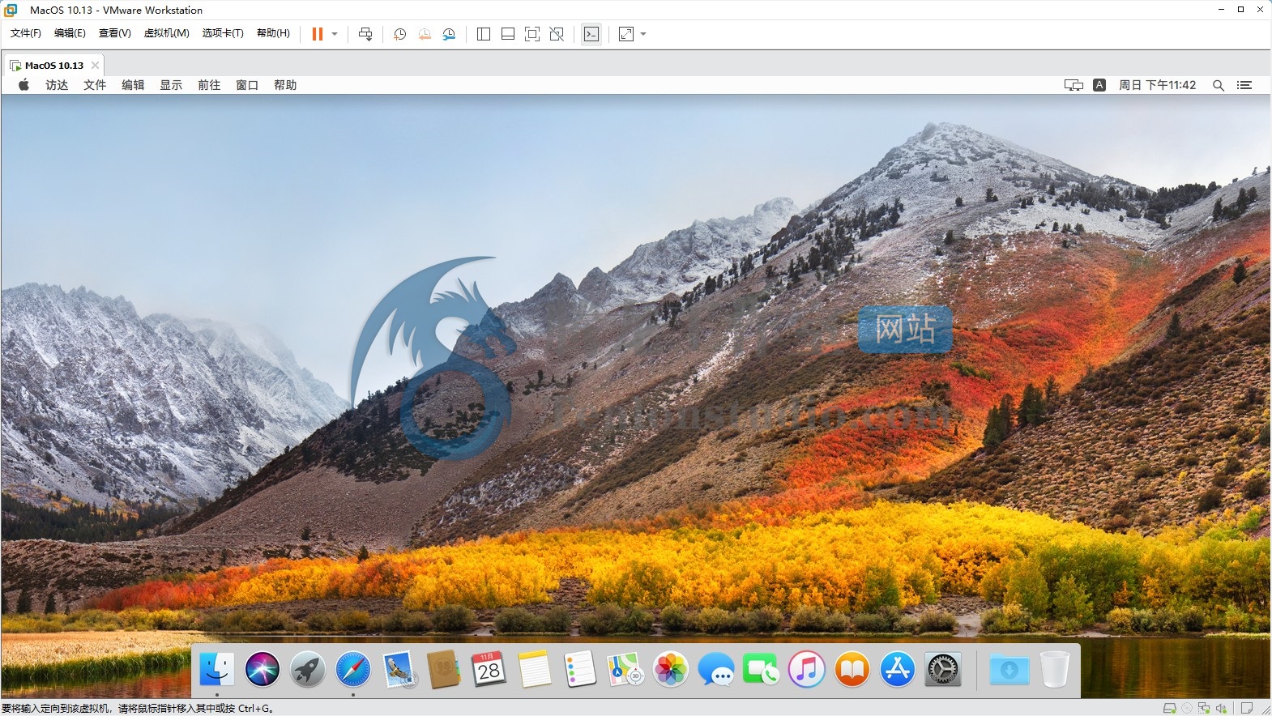Launch Finder from the Dock
The height and width of the screenshot is (716, 1272).
point(217,670)
